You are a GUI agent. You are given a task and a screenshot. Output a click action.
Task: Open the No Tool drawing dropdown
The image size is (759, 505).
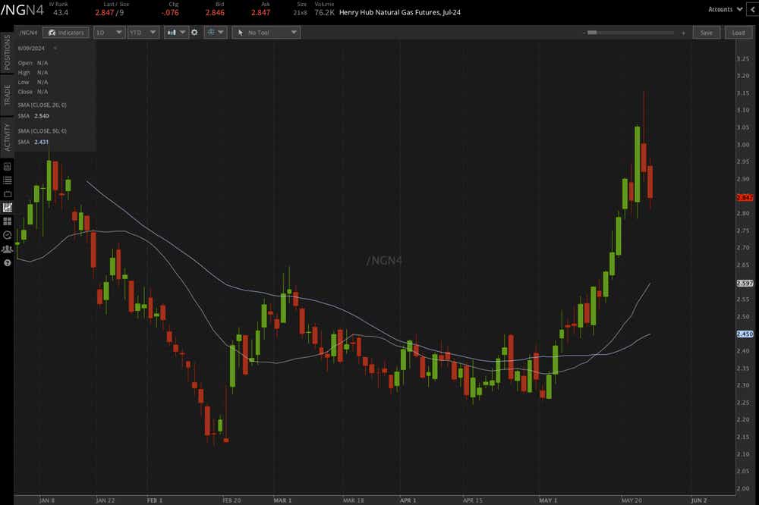tap(266, 33)
